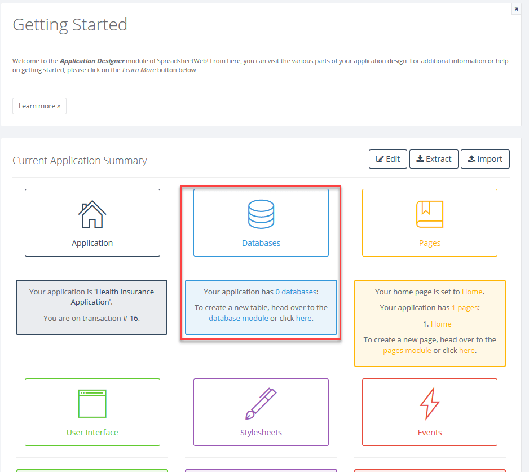The image size is (529, 472).
Task: Collapse the Getting Started panel arrow
Action: click(515, 10)
